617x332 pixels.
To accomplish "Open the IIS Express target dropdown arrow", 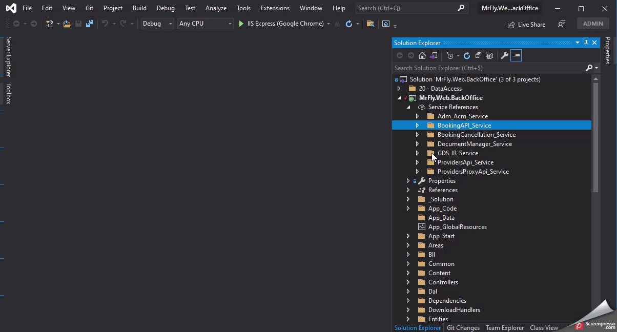I will [x=328, y=24].
